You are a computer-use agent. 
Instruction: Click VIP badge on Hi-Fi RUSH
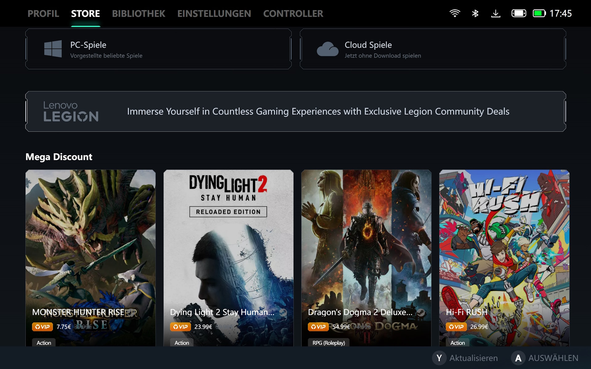(x=456, y=327)
